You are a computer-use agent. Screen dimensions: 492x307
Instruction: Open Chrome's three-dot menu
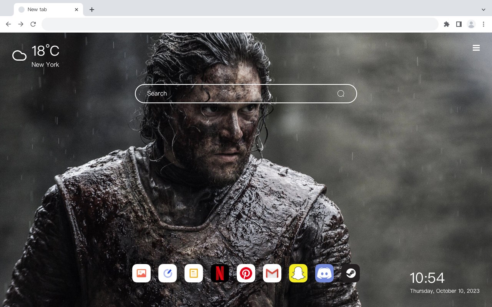click(x=484, y=24)
